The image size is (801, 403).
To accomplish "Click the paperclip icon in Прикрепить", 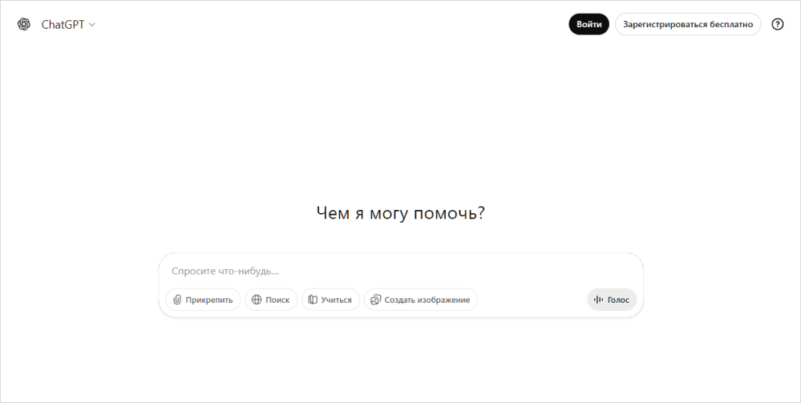I will pos(177,300).
